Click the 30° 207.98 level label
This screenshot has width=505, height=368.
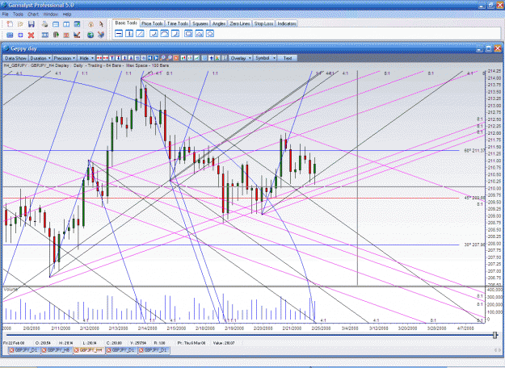click(x=474, y=245)
